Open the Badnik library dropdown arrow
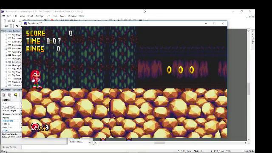272x153 pixels. (90, 143)
